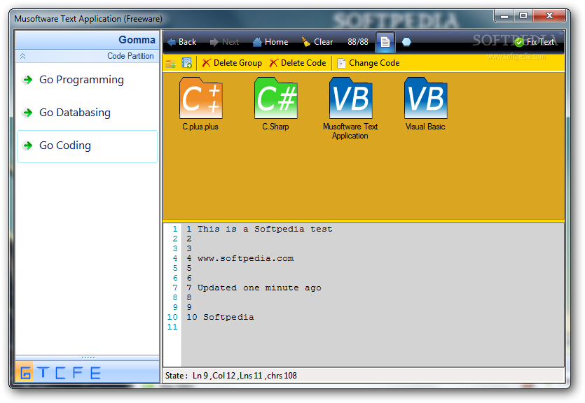Click the greyed Next navigation button

click(x=224, y=42)
